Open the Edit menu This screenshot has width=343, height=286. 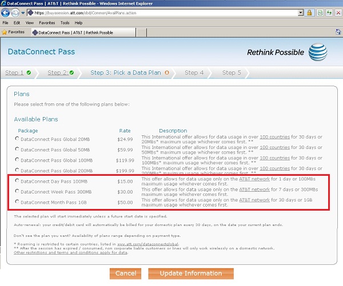click(17, 23)
